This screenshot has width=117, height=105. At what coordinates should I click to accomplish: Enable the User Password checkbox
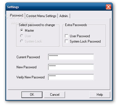(66, 36)
